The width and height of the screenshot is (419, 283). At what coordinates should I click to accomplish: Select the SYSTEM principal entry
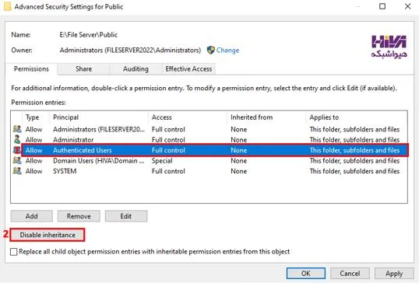(209, 171)
